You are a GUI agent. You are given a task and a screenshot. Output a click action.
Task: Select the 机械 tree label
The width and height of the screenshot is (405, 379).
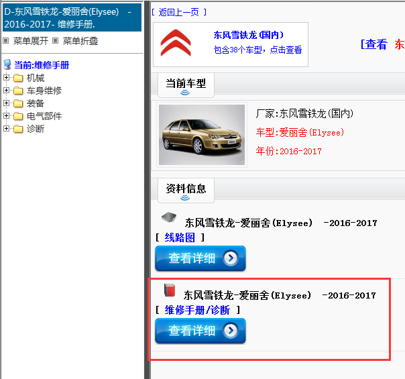[36, 78]
